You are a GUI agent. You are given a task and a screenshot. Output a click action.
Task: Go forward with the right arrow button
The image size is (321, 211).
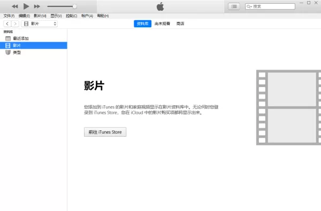click(15, 24)
